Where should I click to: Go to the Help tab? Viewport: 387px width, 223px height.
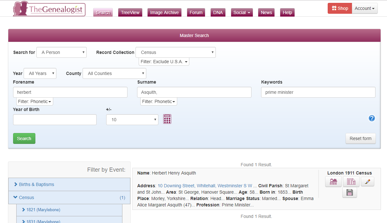pyautogui.click(x=287, y=12)
